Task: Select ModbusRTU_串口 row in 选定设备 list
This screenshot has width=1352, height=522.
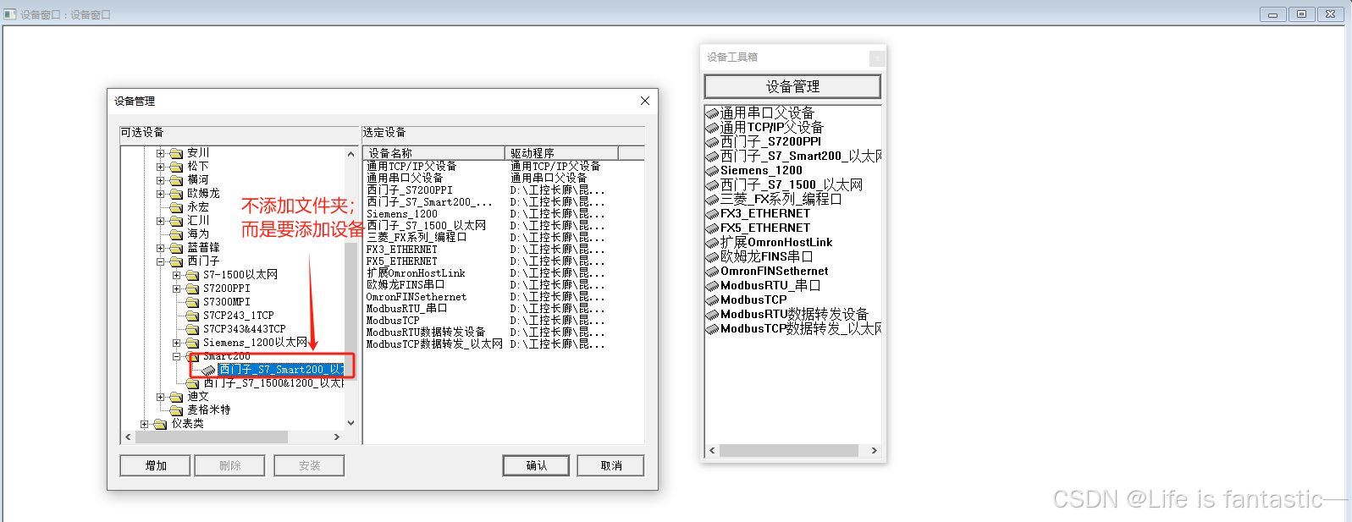Action: [x=504, y=309]
